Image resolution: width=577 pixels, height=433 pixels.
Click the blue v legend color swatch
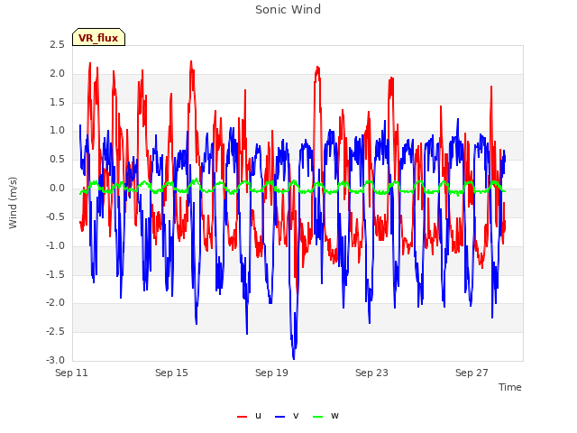coord(279,417)
